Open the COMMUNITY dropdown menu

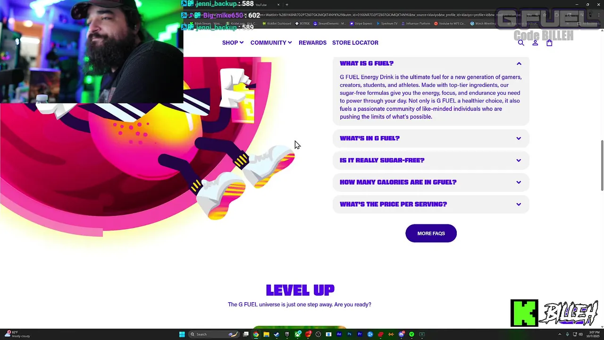coord(271,42)
